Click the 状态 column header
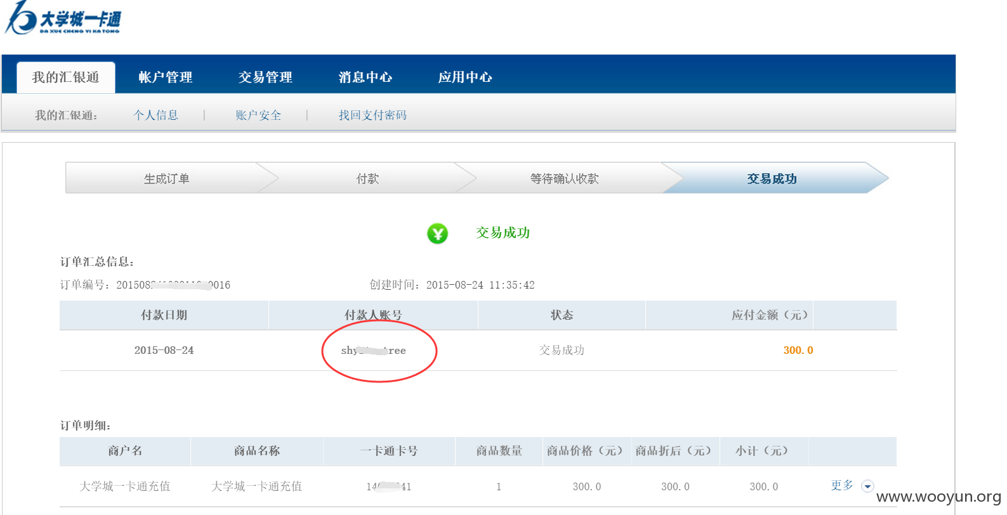The height and width of the screenshot is (515, 1007). click(562, 315)
